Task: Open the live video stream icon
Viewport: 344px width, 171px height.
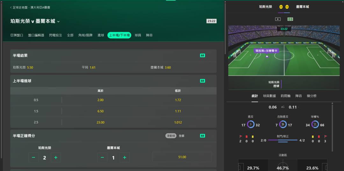Action: click(278, 19)
